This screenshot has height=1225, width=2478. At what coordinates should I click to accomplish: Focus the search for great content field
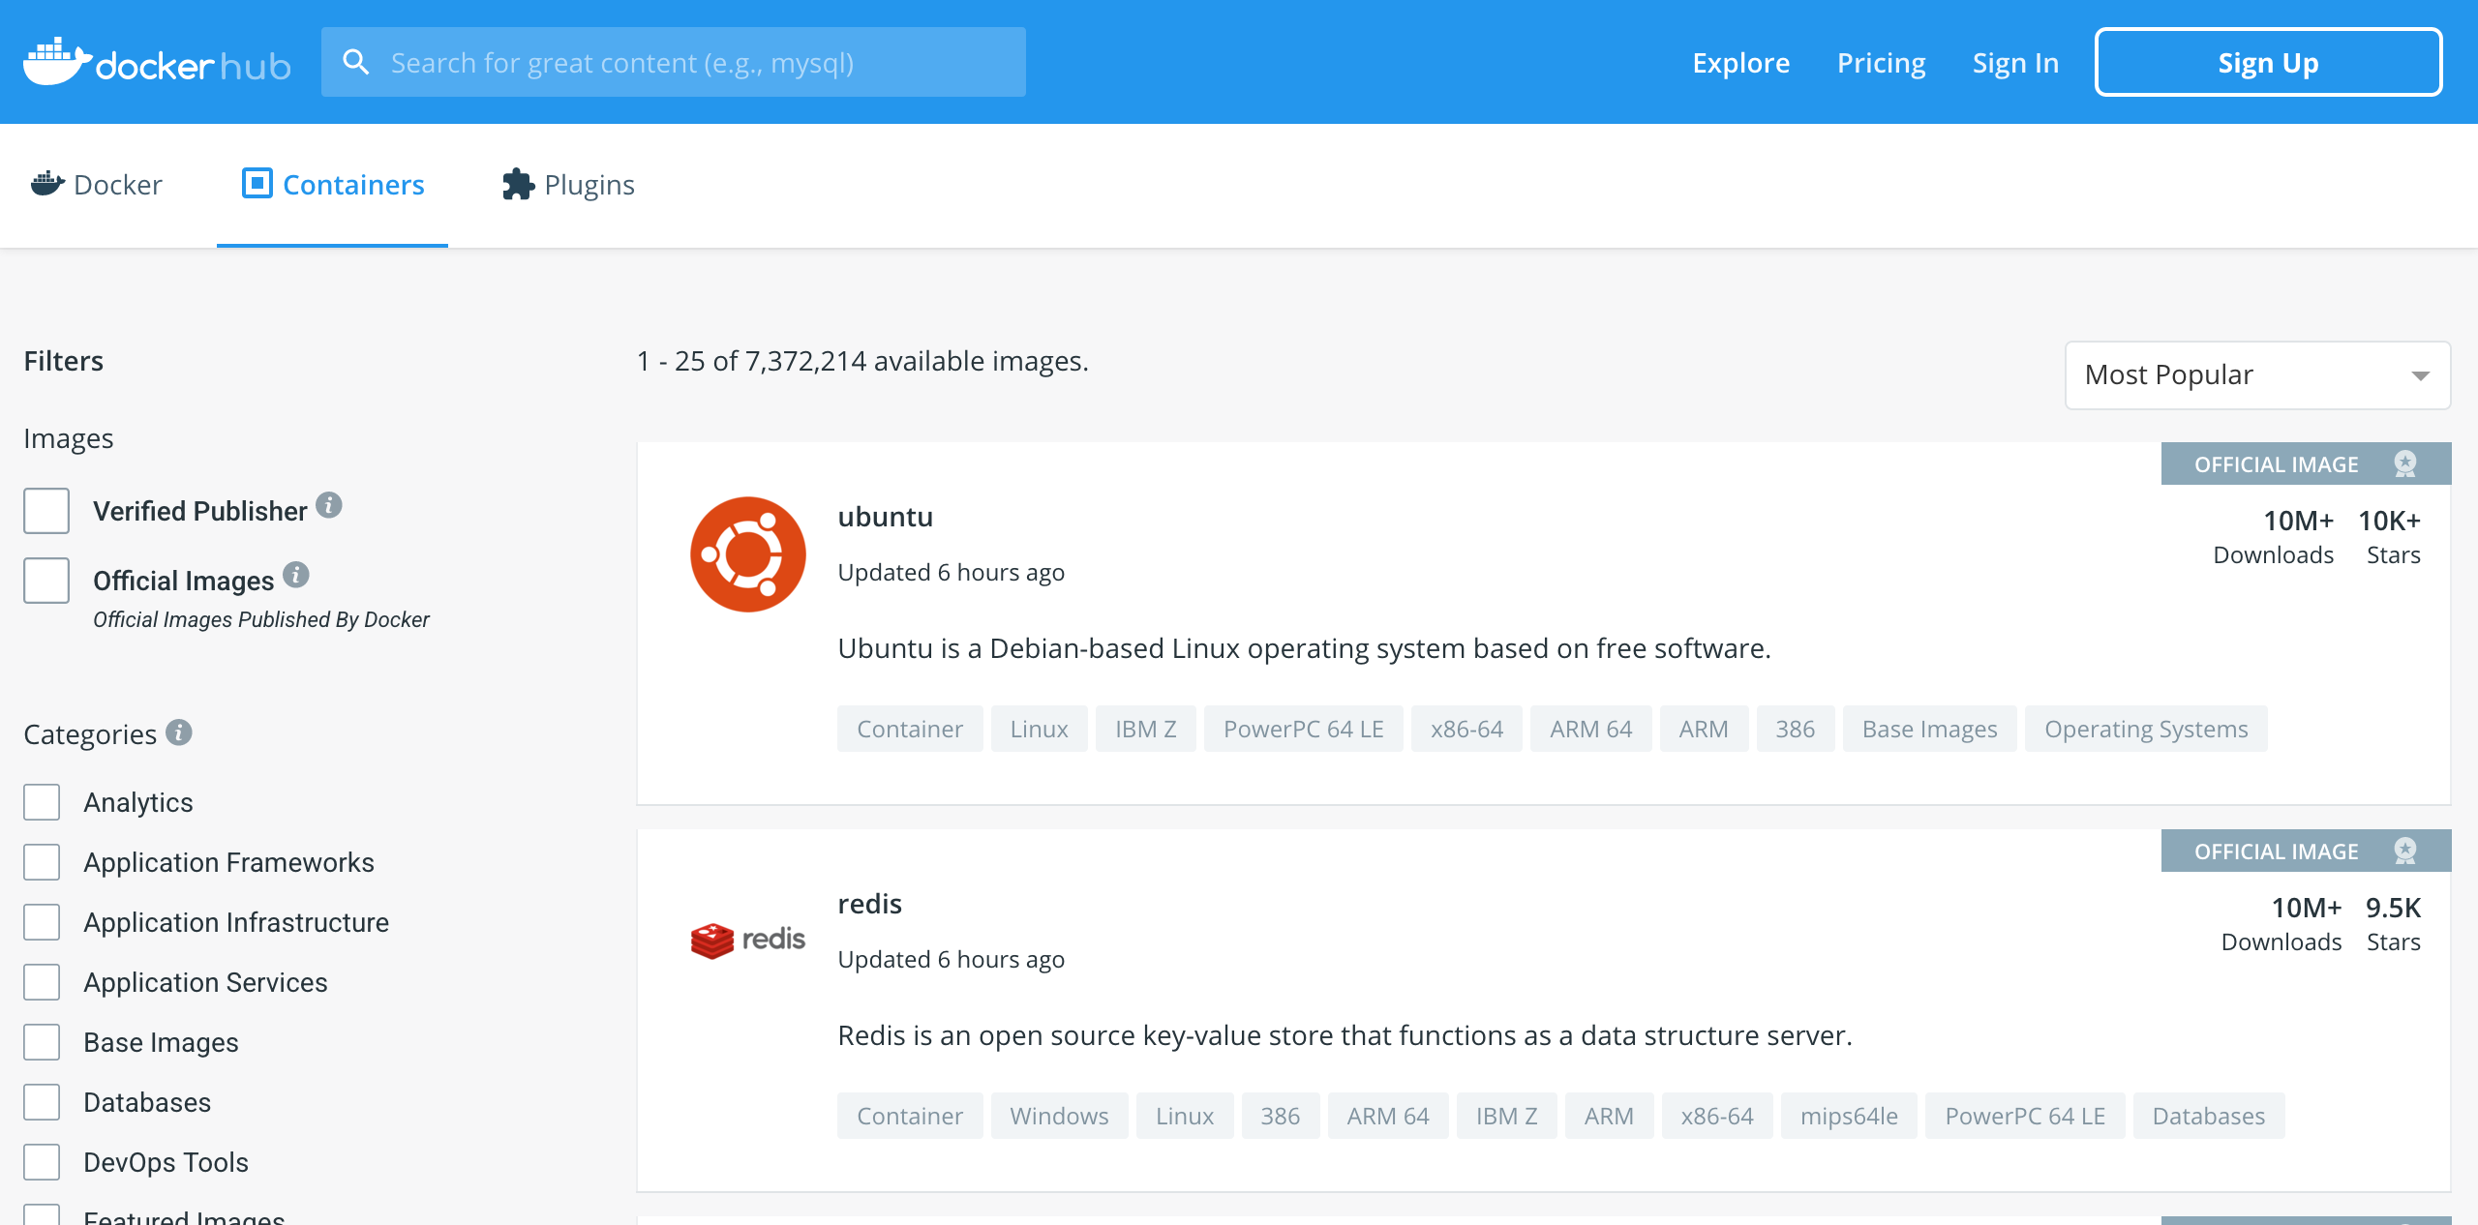pyautogui.click(x=674, y=62)
